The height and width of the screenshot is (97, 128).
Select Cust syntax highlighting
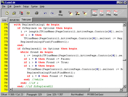coord(102,13)
